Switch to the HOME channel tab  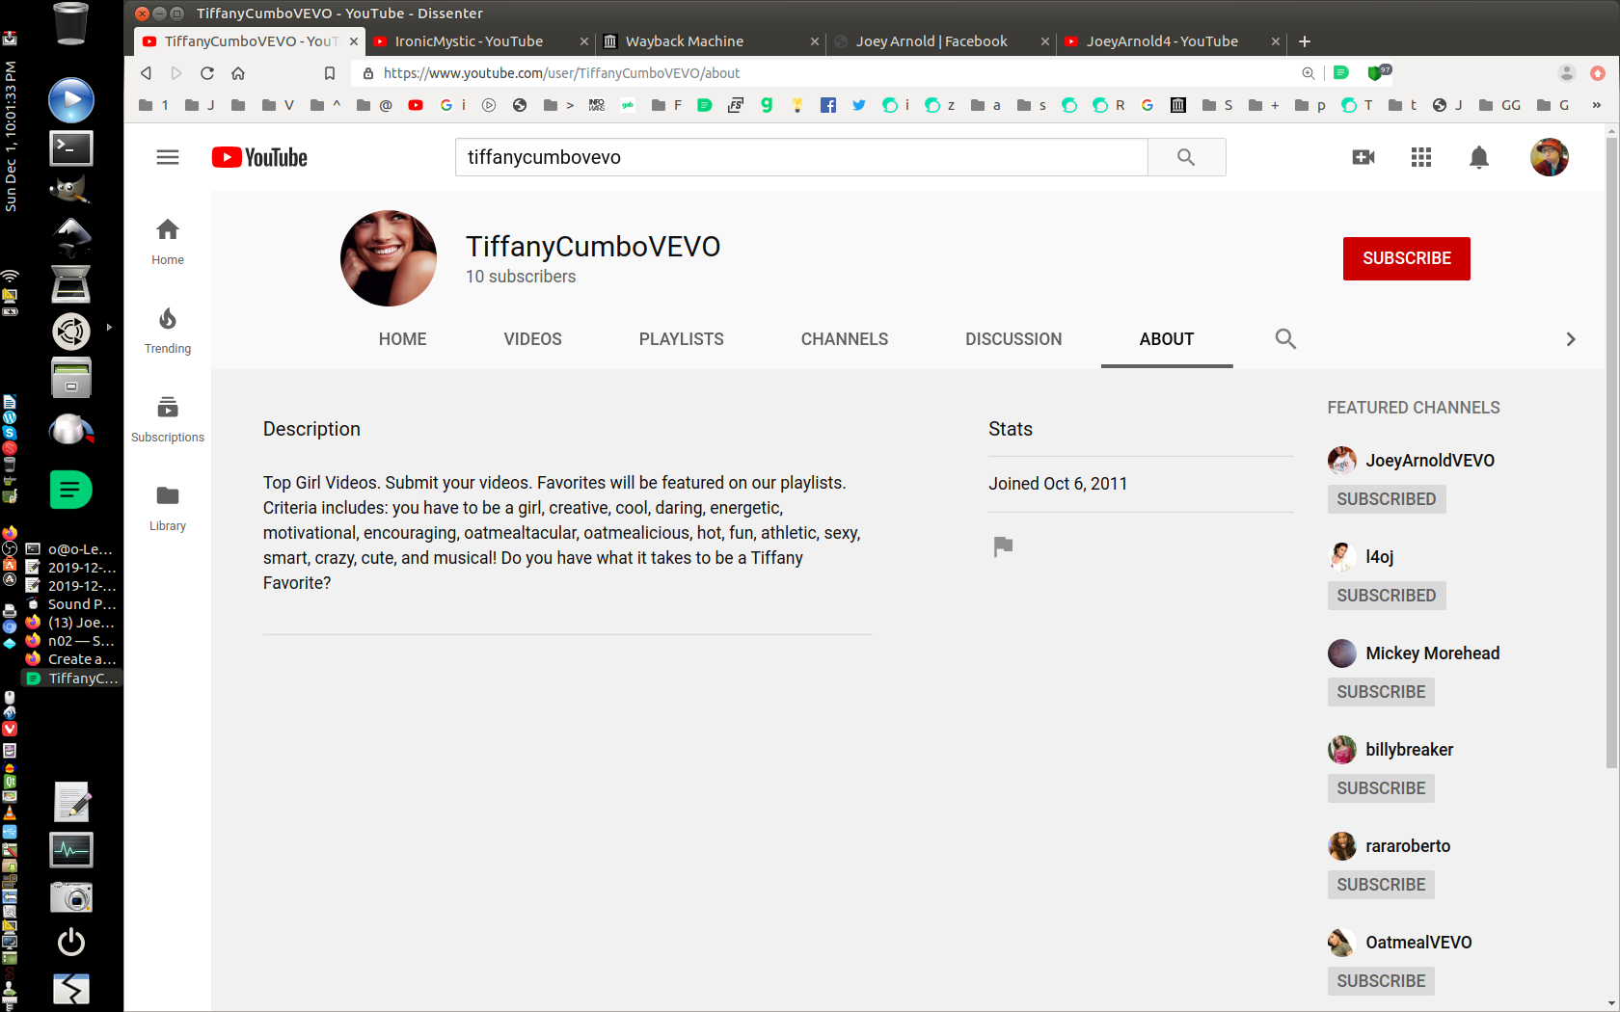(402, 339)
